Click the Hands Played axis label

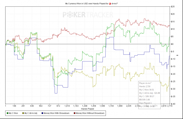[87, 109]
